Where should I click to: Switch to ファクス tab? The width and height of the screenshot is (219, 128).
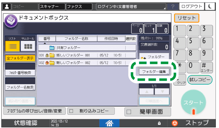tap(79, 7)
